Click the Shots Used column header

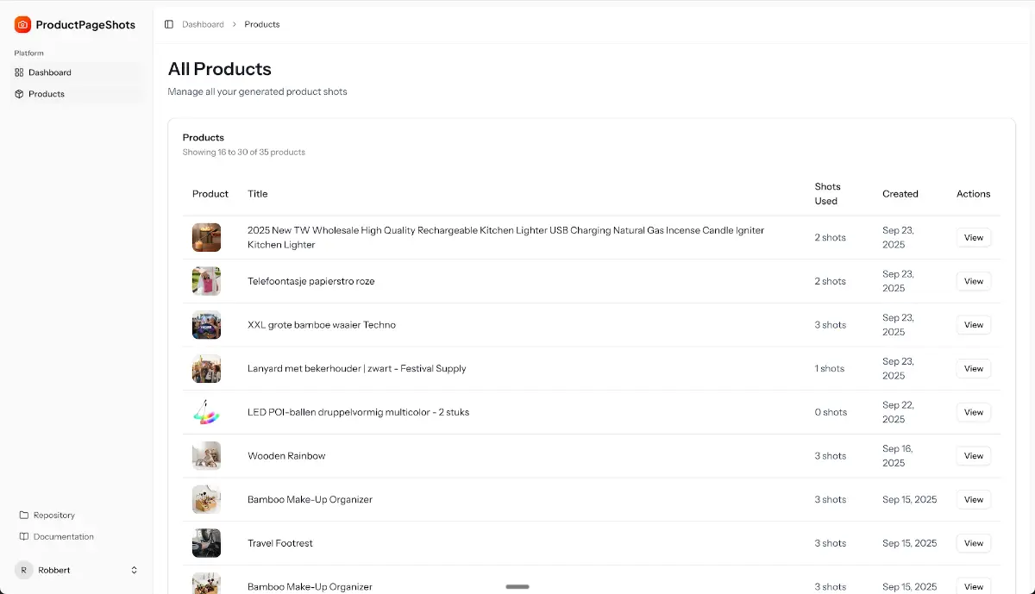pos(828,194)
